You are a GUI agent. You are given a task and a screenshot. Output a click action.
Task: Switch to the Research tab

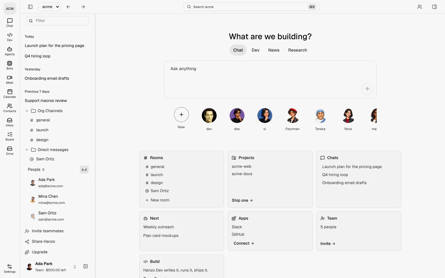coord(298,50)
